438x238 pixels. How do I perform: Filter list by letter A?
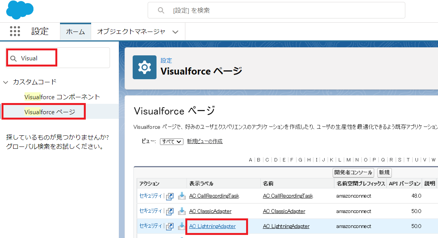pos(250,160)
